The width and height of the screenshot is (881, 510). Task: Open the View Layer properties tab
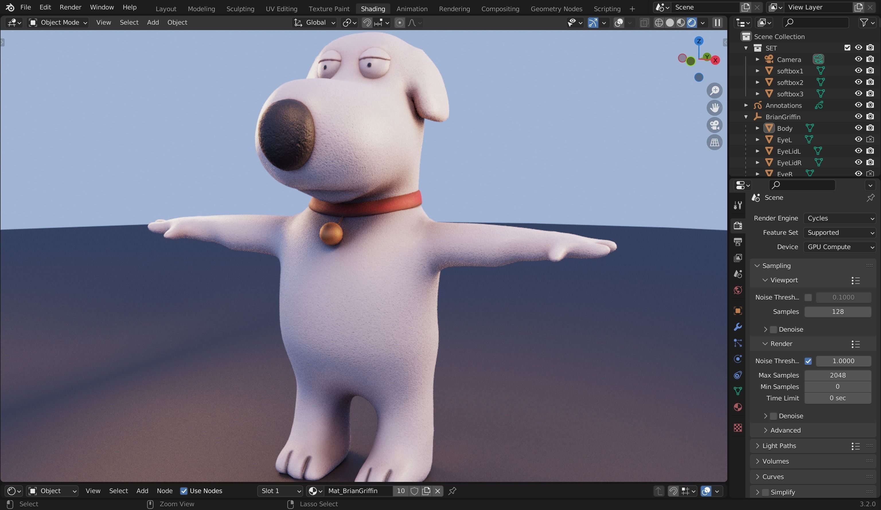pyautogui.click(x=738, y=258)
